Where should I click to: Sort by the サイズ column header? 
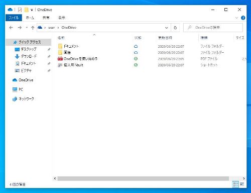click(x=240, y=38)
